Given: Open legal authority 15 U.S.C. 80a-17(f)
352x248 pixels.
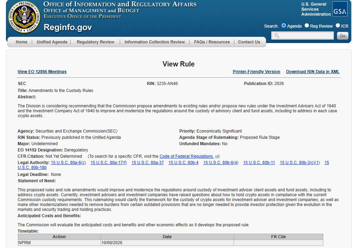Looking at the screenshot, I should click(109, 163).
